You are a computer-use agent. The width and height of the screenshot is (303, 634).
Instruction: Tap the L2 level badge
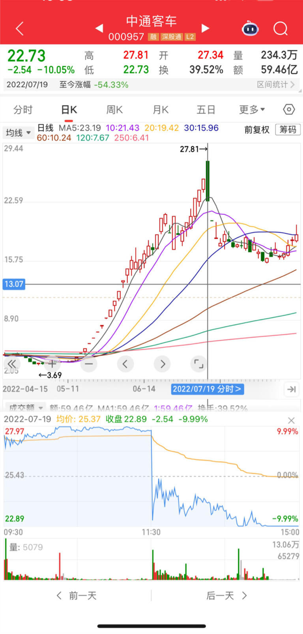[190, 37]
